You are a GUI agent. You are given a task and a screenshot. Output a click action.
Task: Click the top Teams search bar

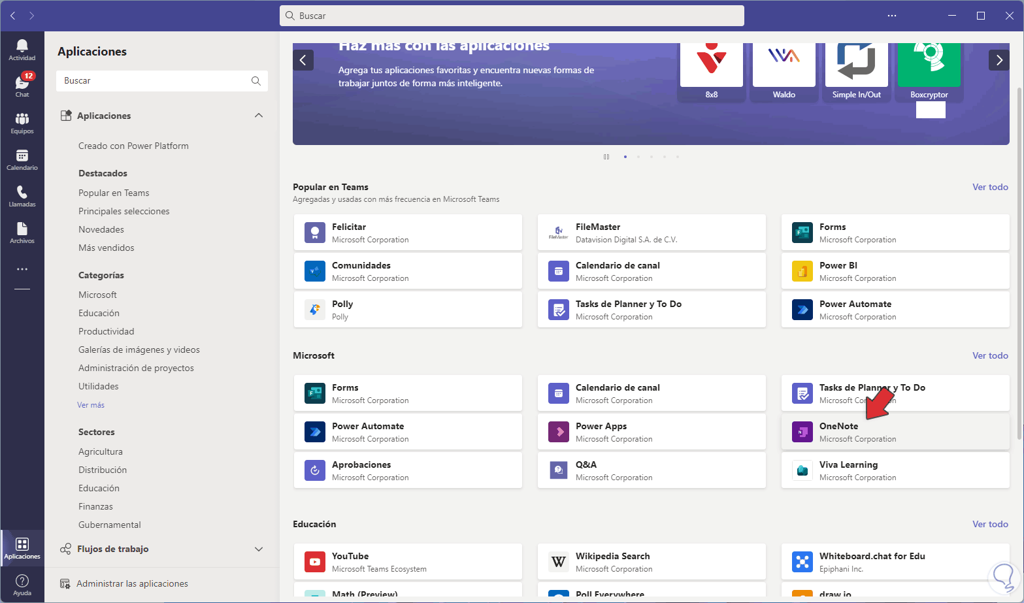tap(512, 16)
